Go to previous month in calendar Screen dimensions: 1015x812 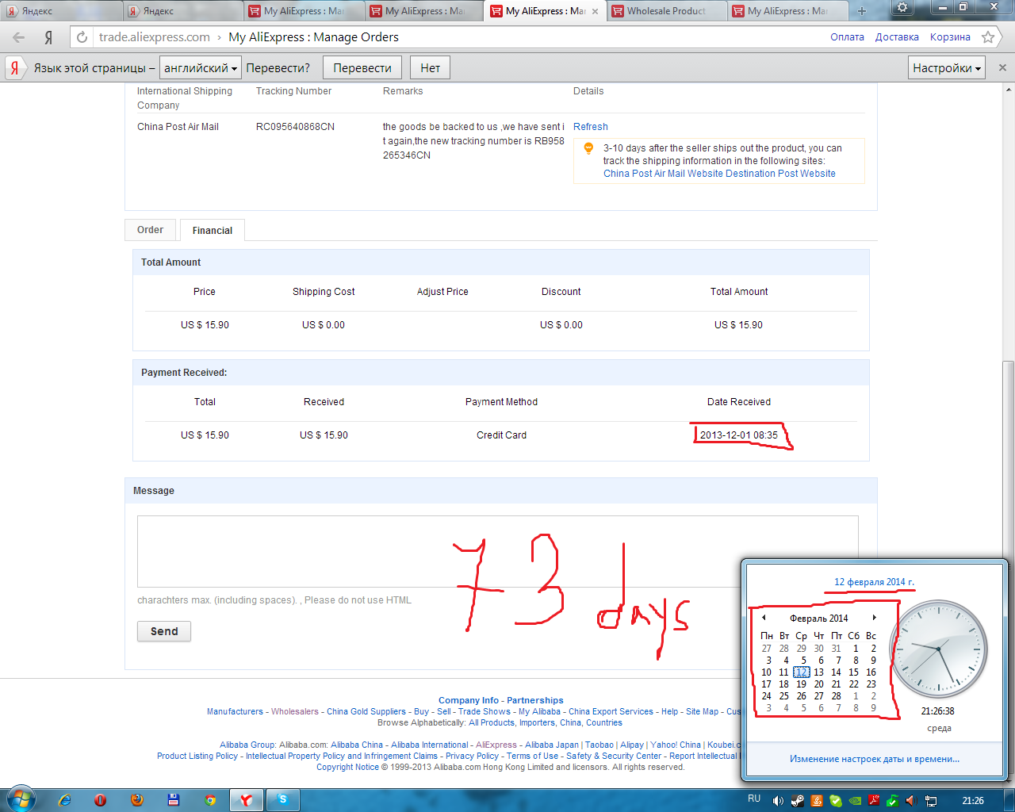tap(764, 618)
